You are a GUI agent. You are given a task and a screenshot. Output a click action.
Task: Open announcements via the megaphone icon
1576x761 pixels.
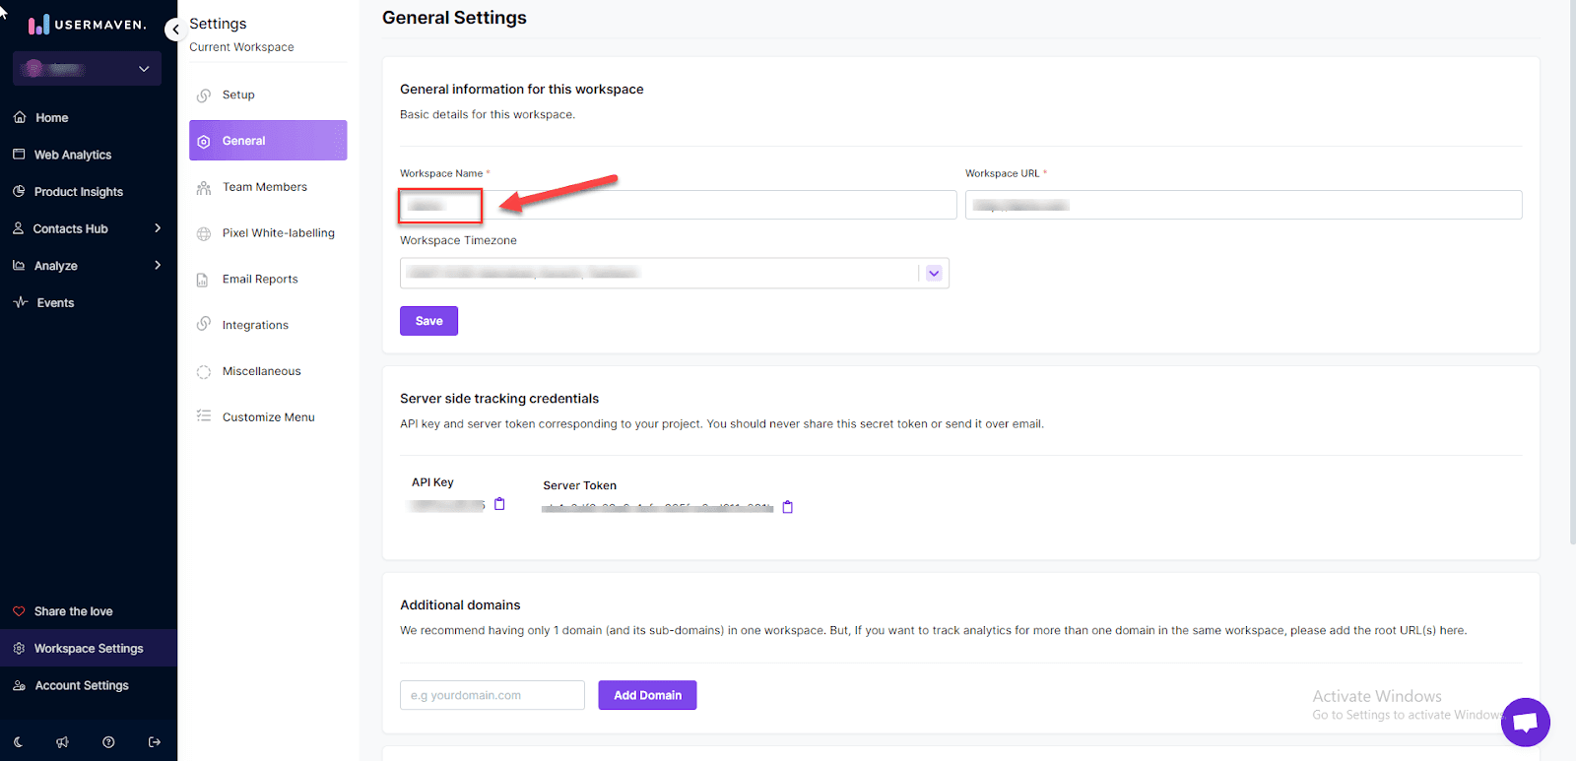coord(63,742)
